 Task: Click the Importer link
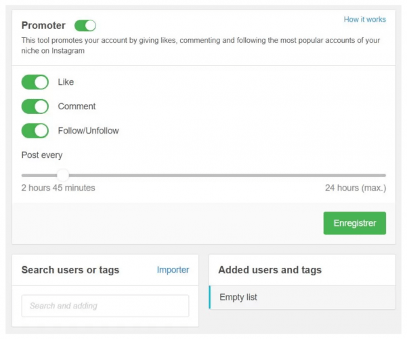click(173, 270)
